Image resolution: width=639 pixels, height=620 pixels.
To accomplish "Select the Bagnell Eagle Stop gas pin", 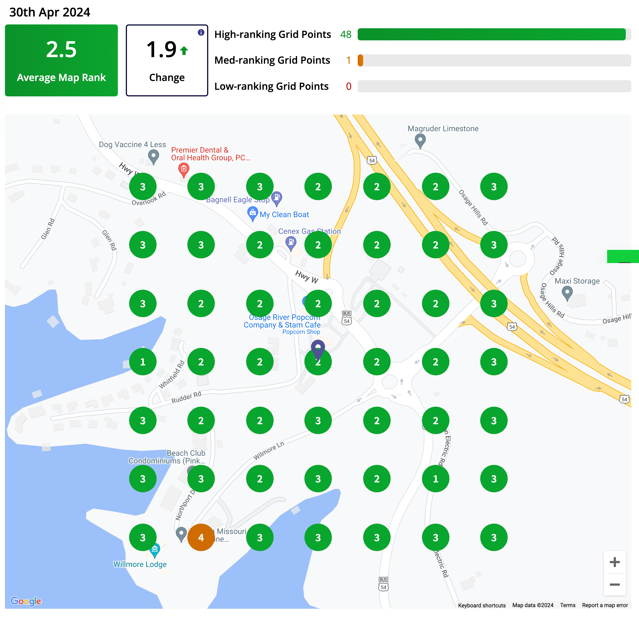I will (x=276, y=199).
